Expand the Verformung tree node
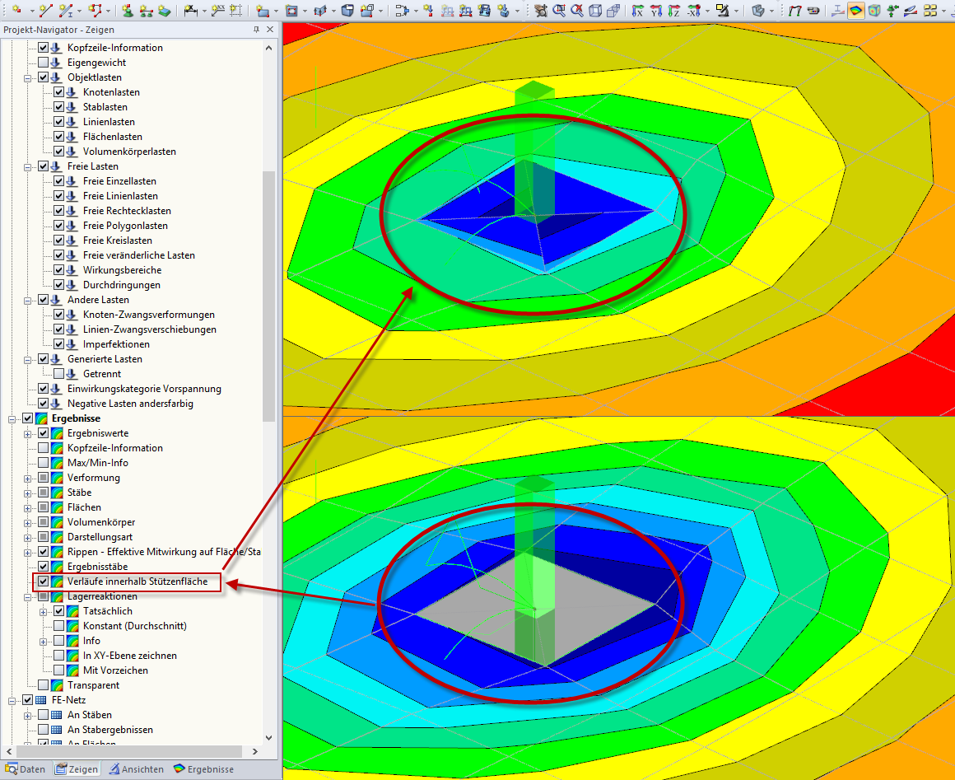This screenshot has width=955, height=780. [x=27, y=479]
